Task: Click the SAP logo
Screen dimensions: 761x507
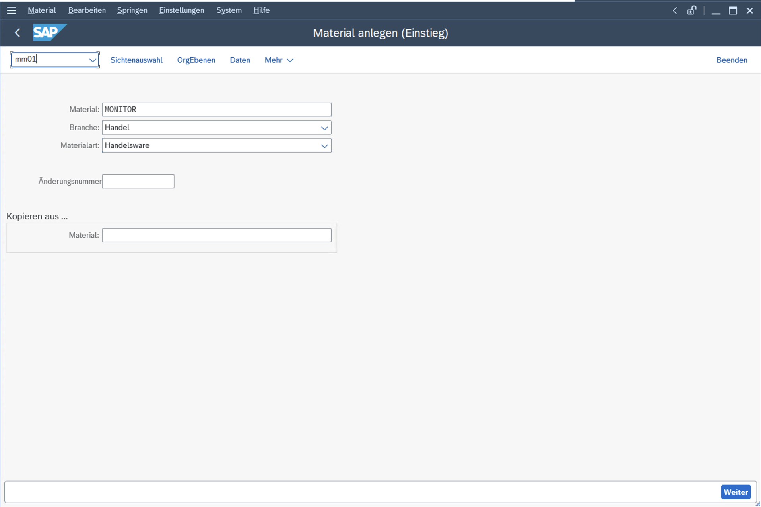Action: [50, 32]
